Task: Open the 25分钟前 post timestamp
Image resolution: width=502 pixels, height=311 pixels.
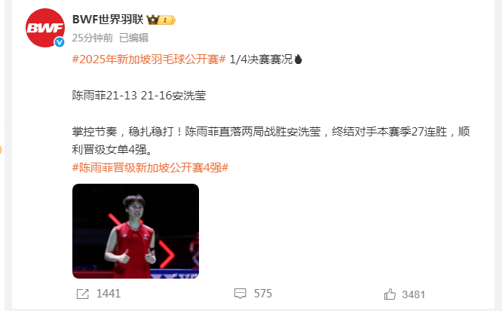Action: (93, 38)
